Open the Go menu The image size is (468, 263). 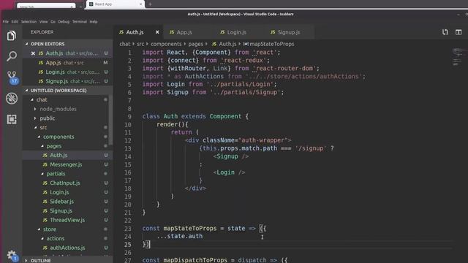pos(53,21)
